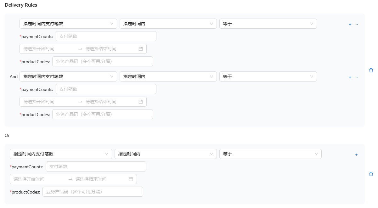
Task: Open the top rule's 等于 operator dropdown
Action: [x=268, y=24]
